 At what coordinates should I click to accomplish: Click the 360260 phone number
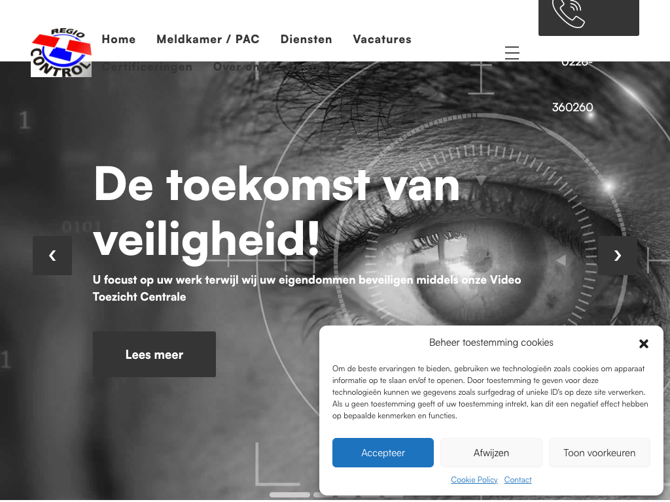573,107
